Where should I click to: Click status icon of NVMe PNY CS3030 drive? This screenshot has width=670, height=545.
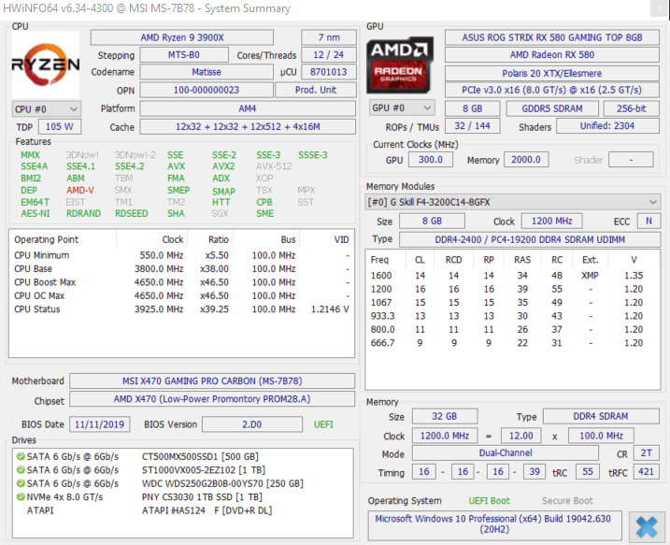click(x=20, y=496)
